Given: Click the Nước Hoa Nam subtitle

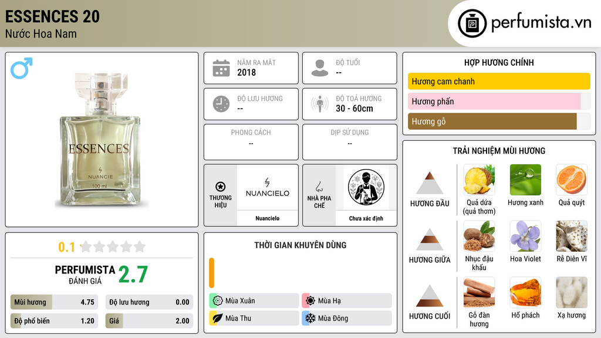Looking at the screenshot, I should click(x=41, y=33).
